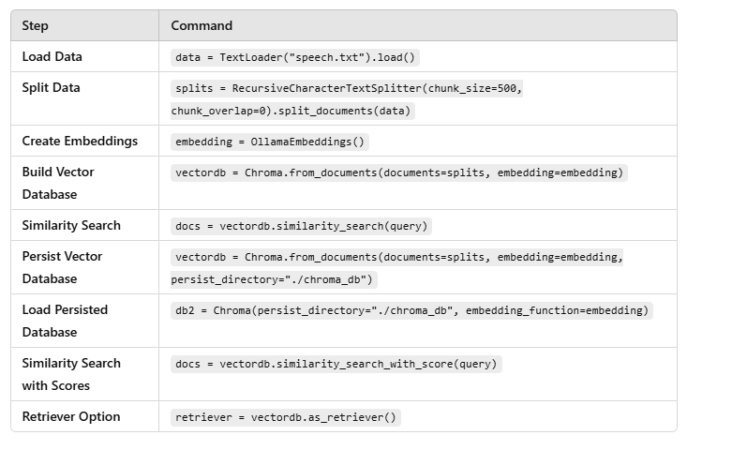Click the "Command" column header
The width and height of the screenshot is (732, 450).
[x=202, y=25]
